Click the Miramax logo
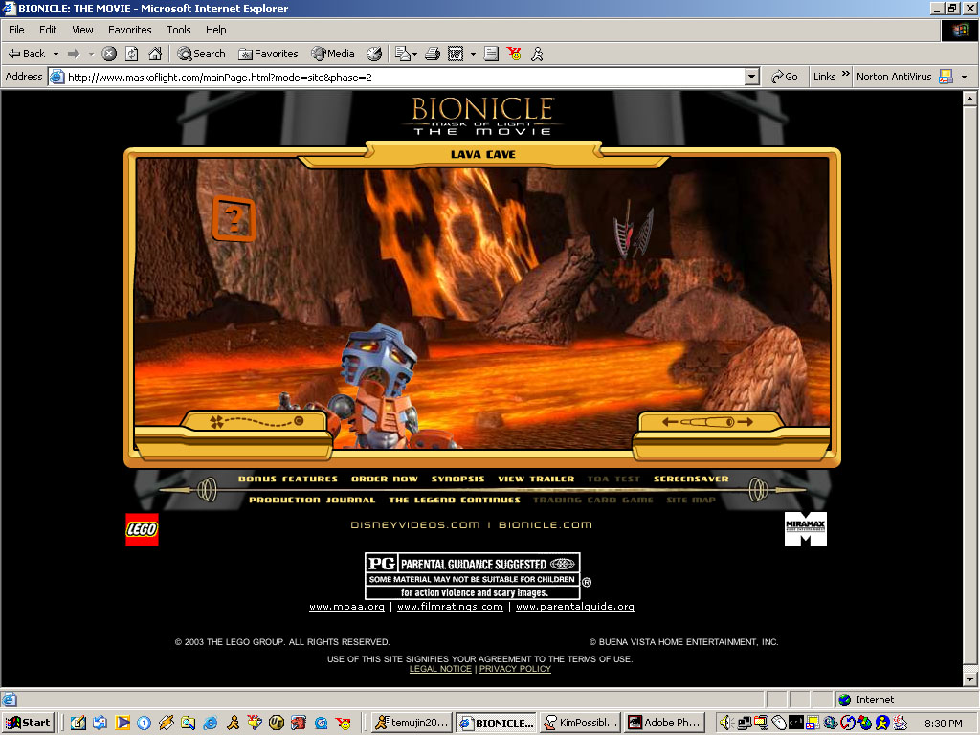This screenshot has width=980, height=735. pyautogui.click(x=805, y=529)
